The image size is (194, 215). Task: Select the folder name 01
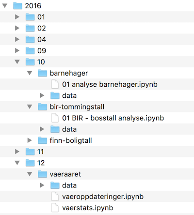coord(41,17)
